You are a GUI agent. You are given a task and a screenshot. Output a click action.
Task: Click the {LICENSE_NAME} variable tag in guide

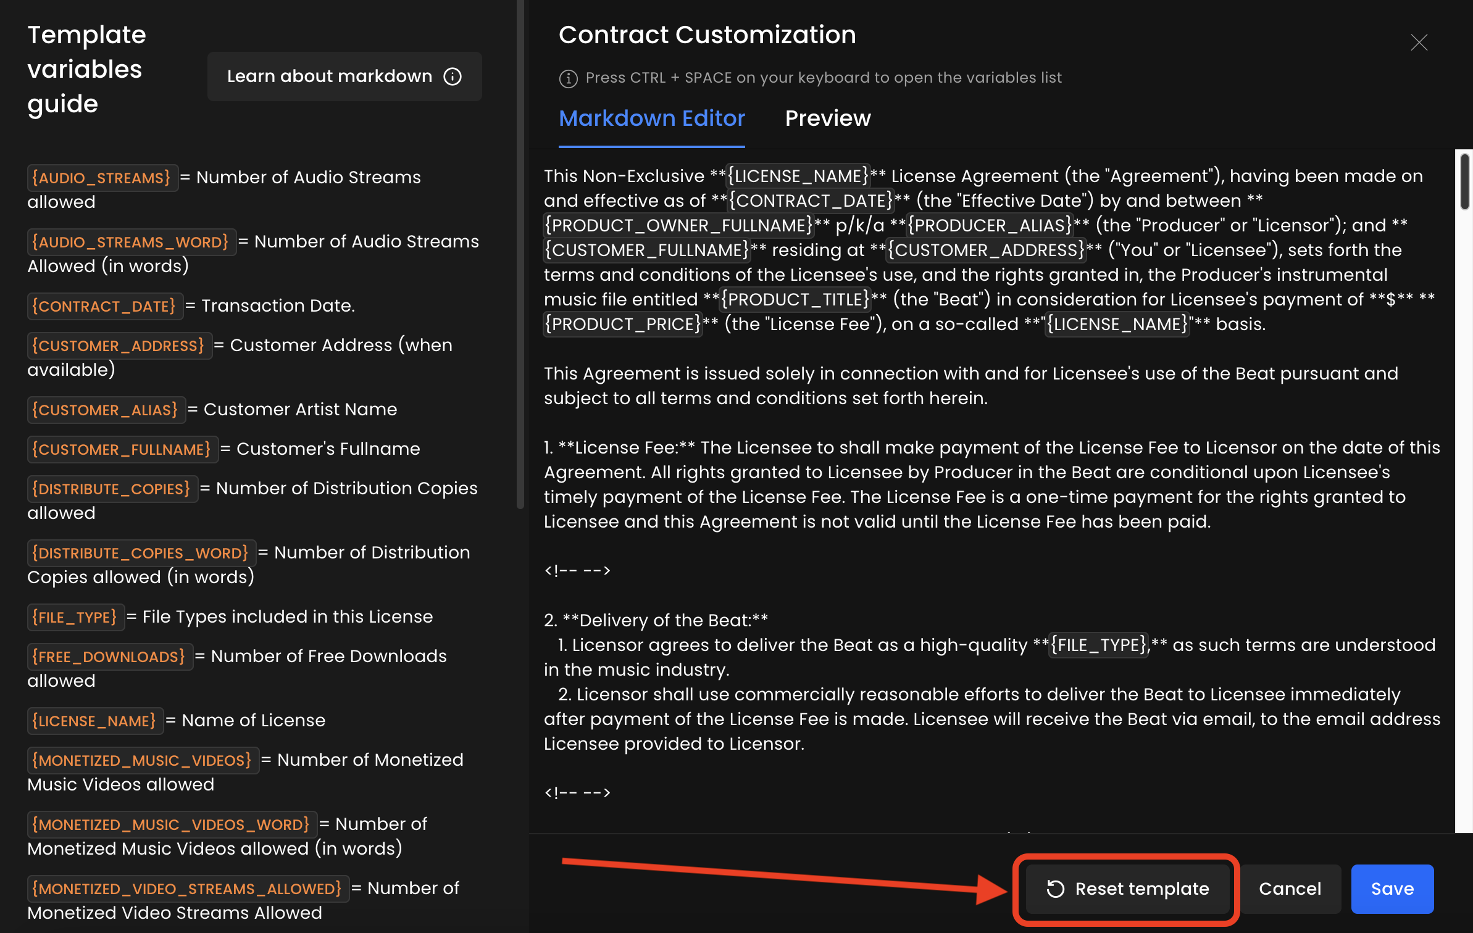pos(94,721)
